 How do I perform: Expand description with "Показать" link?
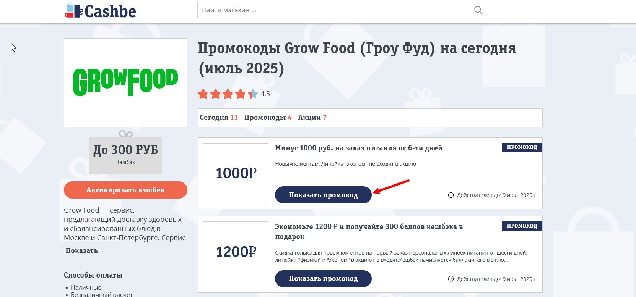(81, 251)
